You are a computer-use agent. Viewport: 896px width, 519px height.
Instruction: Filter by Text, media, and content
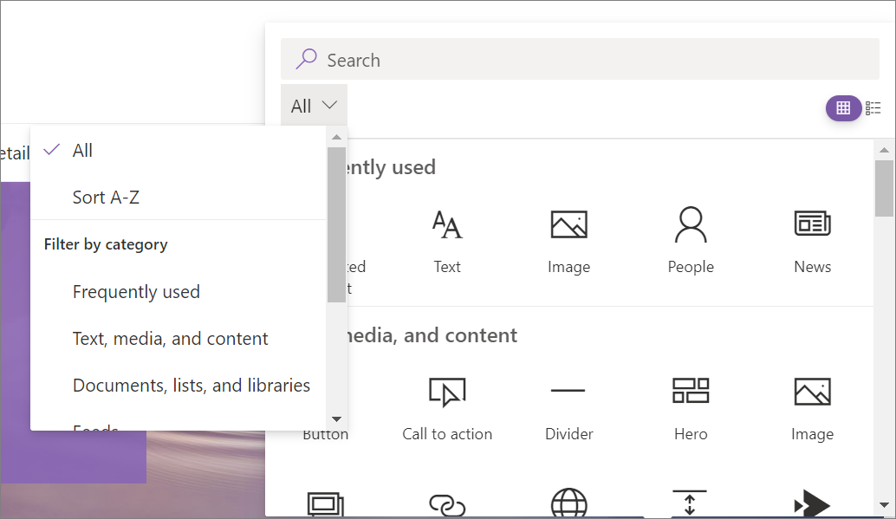[x=170, y=339]
